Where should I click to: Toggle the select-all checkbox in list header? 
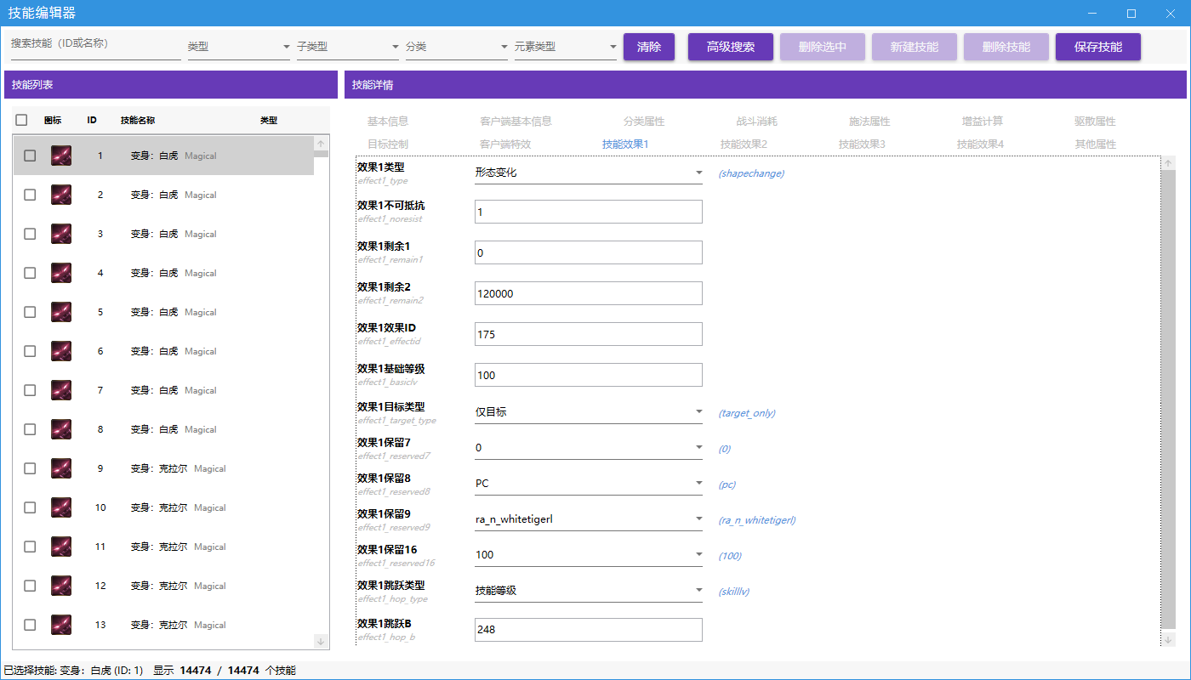22,121
